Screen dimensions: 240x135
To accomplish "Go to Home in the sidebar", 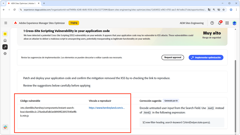I will click(x=5, y=41).
